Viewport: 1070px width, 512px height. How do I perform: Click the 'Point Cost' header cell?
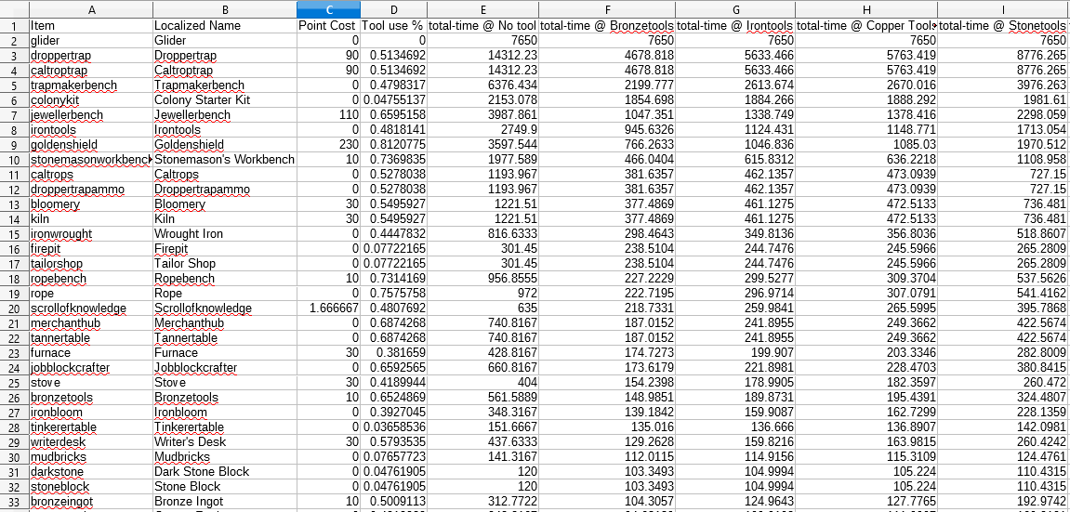click(328, 25)
